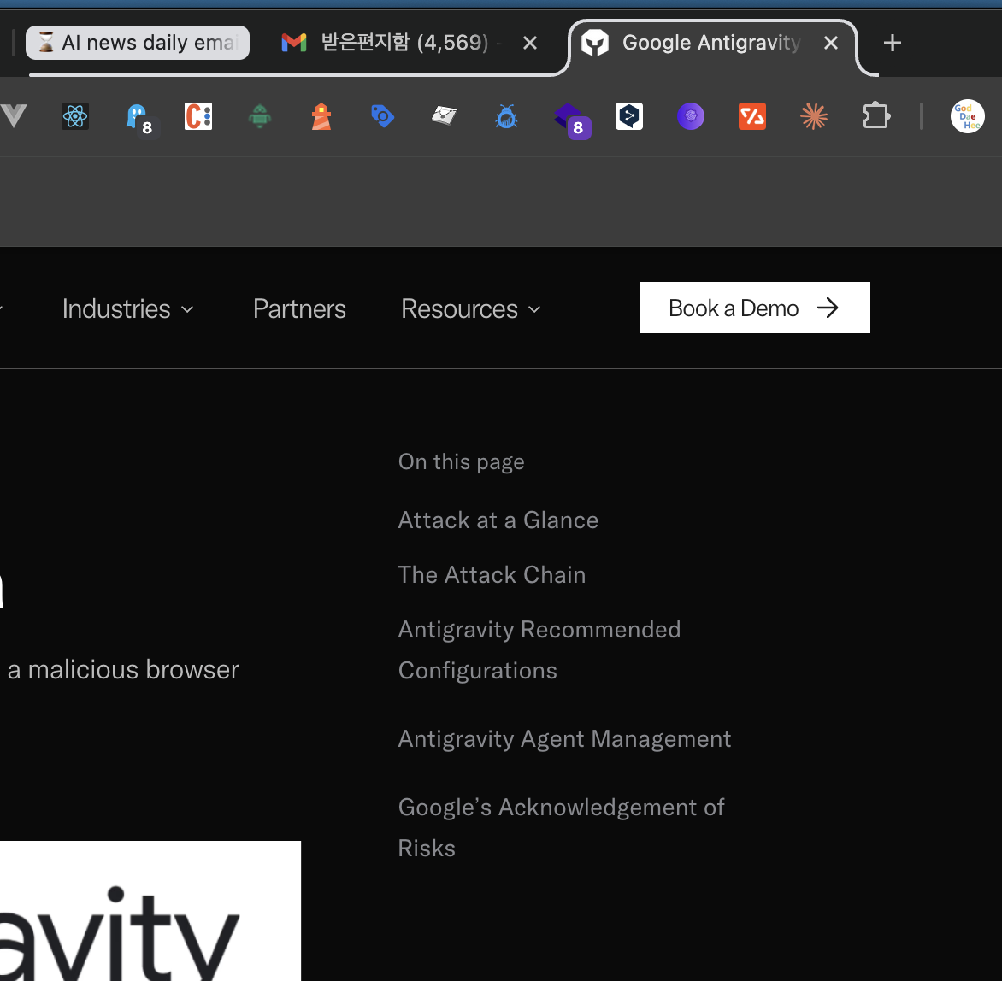Viewport: 1002px width, 981px height.
Task: Click the white chart card extension icon
Action: tap(444, 115)
